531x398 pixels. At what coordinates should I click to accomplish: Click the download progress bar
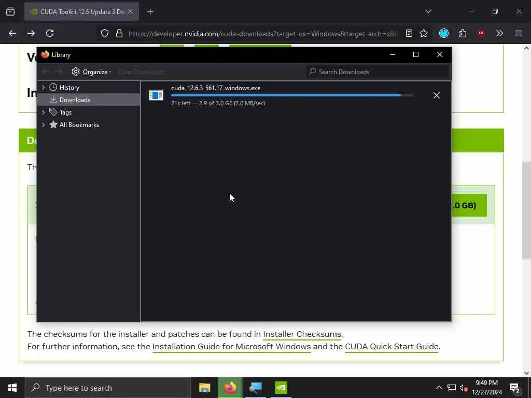tap(292, 96)
